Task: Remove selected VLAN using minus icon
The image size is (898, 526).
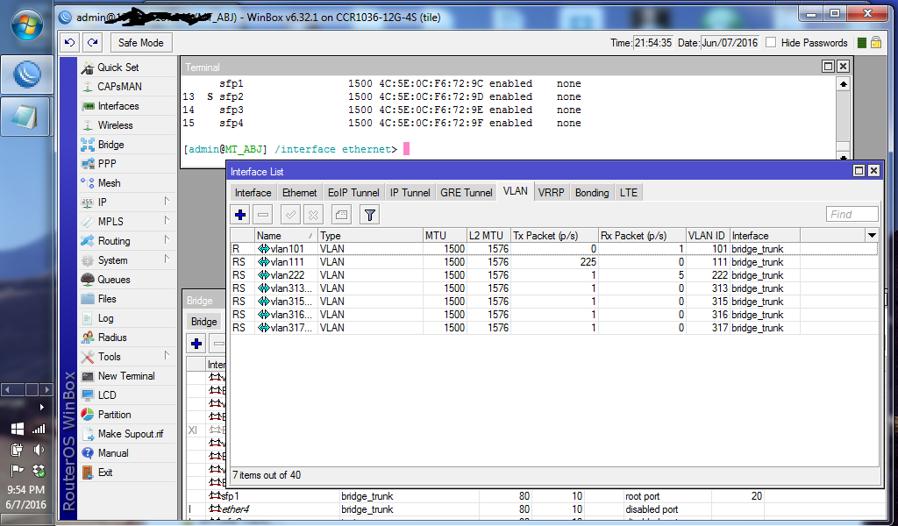Action: click(262, 214)
